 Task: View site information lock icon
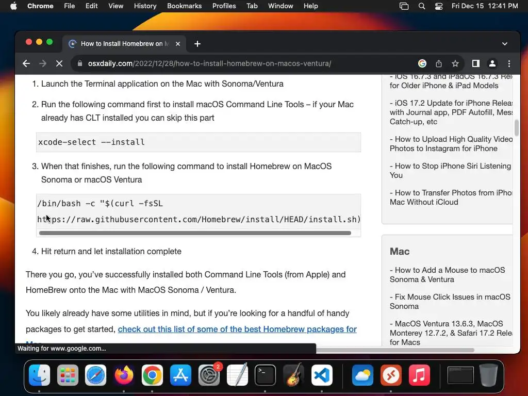(x=80, y=63)
